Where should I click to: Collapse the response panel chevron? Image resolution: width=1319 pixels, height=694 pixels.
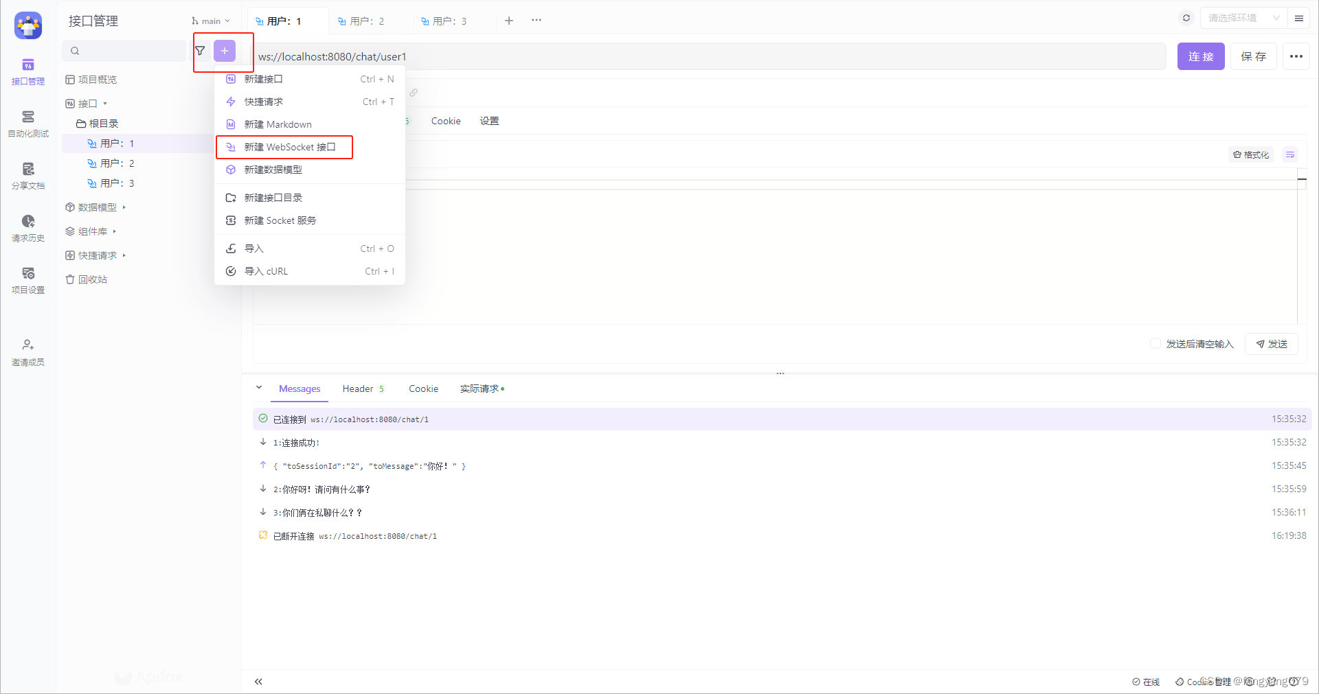(259, 388)
